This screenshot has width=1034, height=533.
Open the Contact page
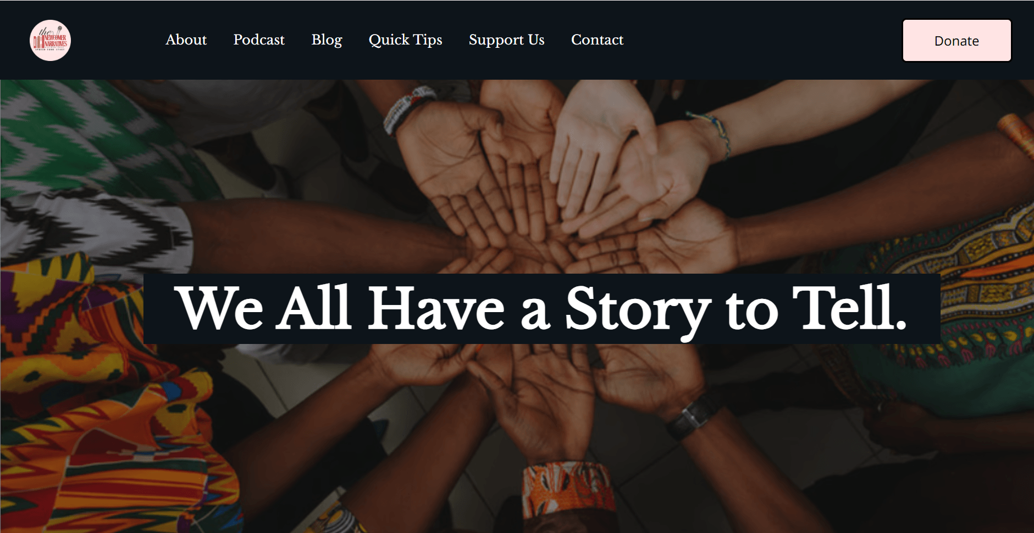click(597, 40)
